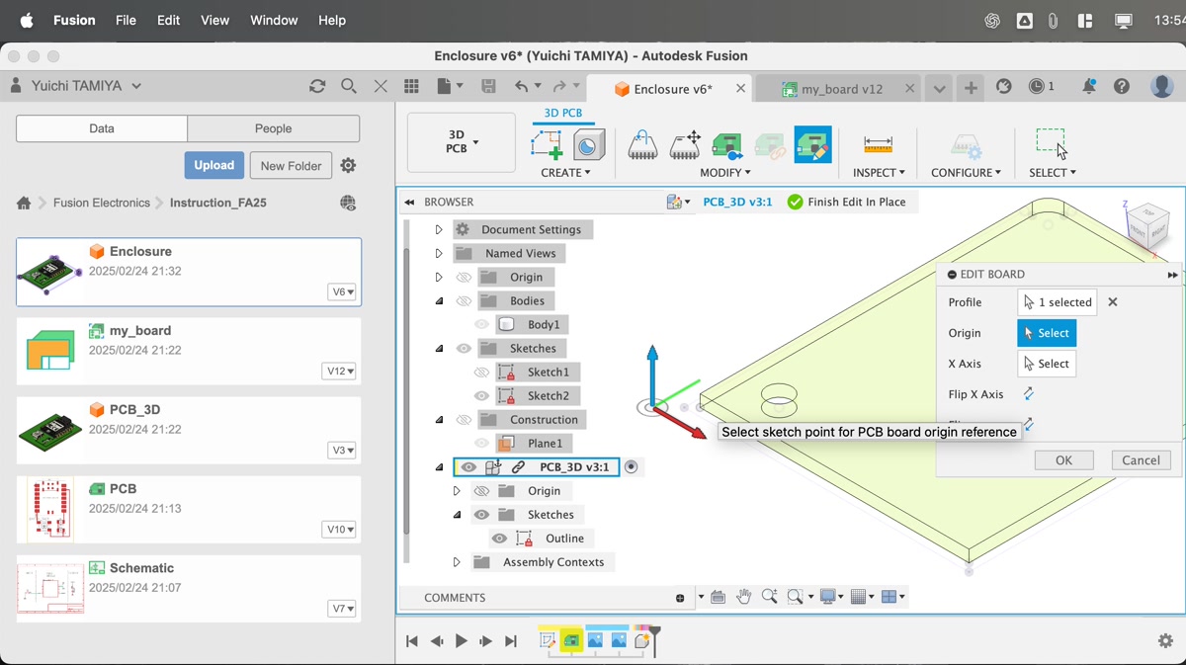Open the MODIFY dropdown menu
This screenshot has height=665, width=1186.
coord(725,173)
